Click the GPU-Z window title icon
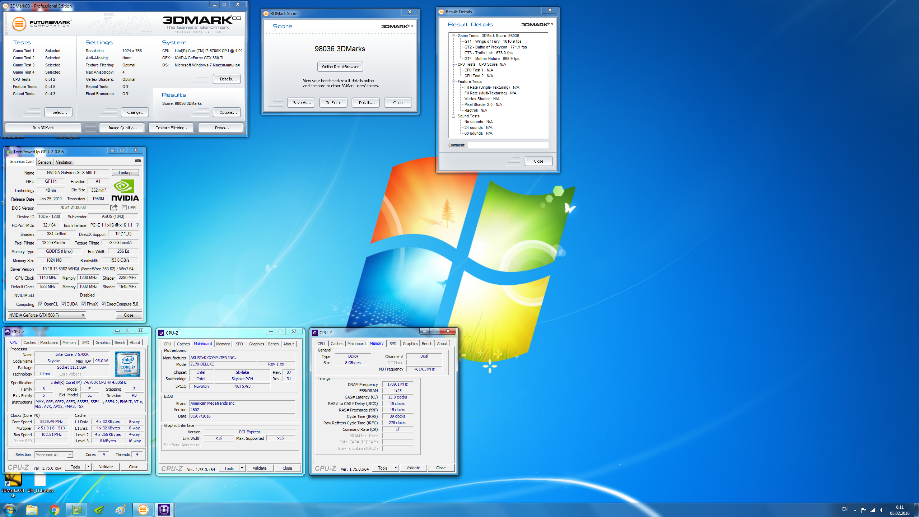Image resolution: width=919 pixels, height=517 pixels. 9,152
